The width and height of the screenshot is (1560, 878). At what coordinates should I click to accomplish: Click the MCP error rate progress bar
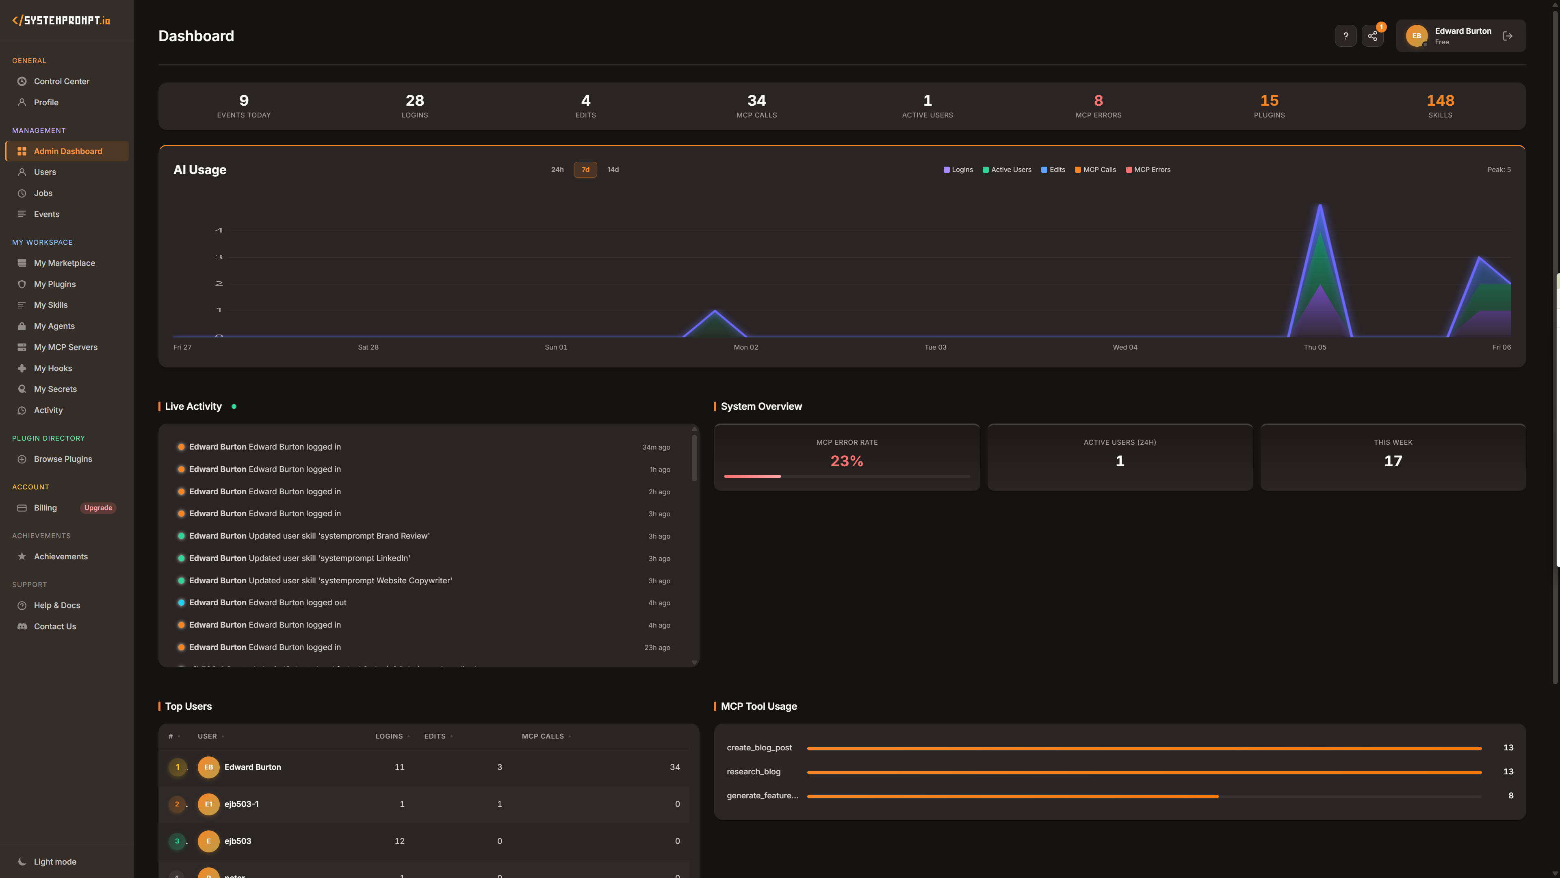pyautogui.click(x=847, y=476)
